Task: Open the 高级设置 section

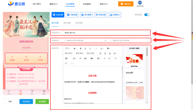Action: coord(101,15)
